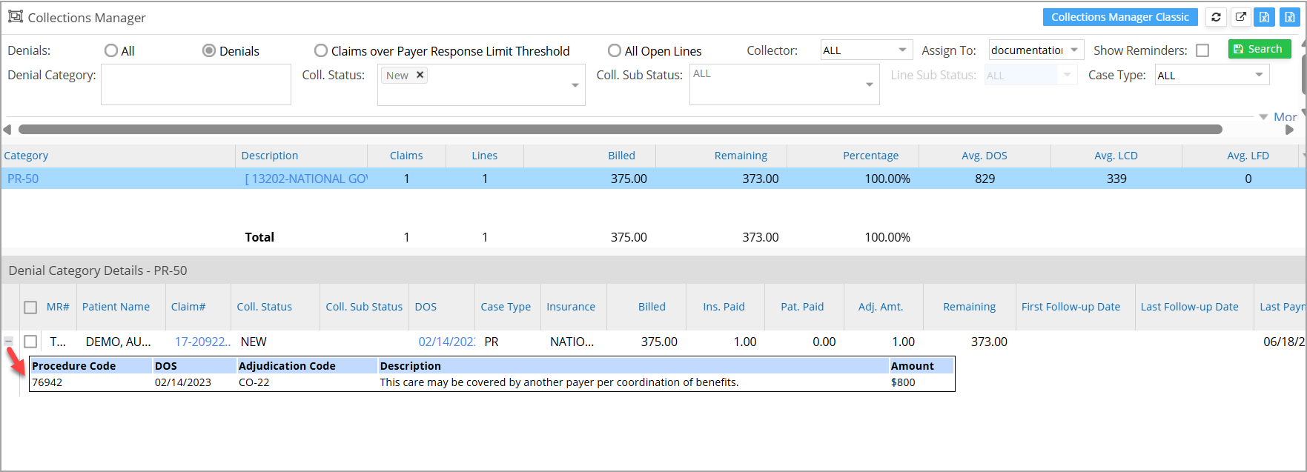Enable the Show Reminders checkbox
Screen dimensions: 1307x472
1202,50
